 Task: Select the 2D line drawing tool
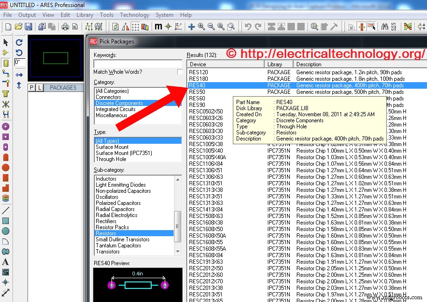tap(6, 210)
